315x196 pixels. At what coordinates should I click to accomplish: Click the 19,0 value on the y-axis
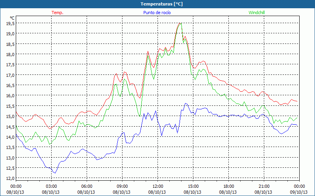click(10, 34)
